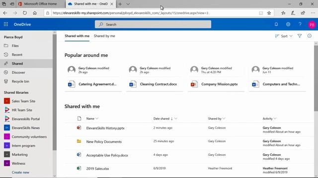The height and width of the screenshot is (178, 318).
Task: Open the Wellness library icon
Action: pyautogui.click(x=7, y=163)
